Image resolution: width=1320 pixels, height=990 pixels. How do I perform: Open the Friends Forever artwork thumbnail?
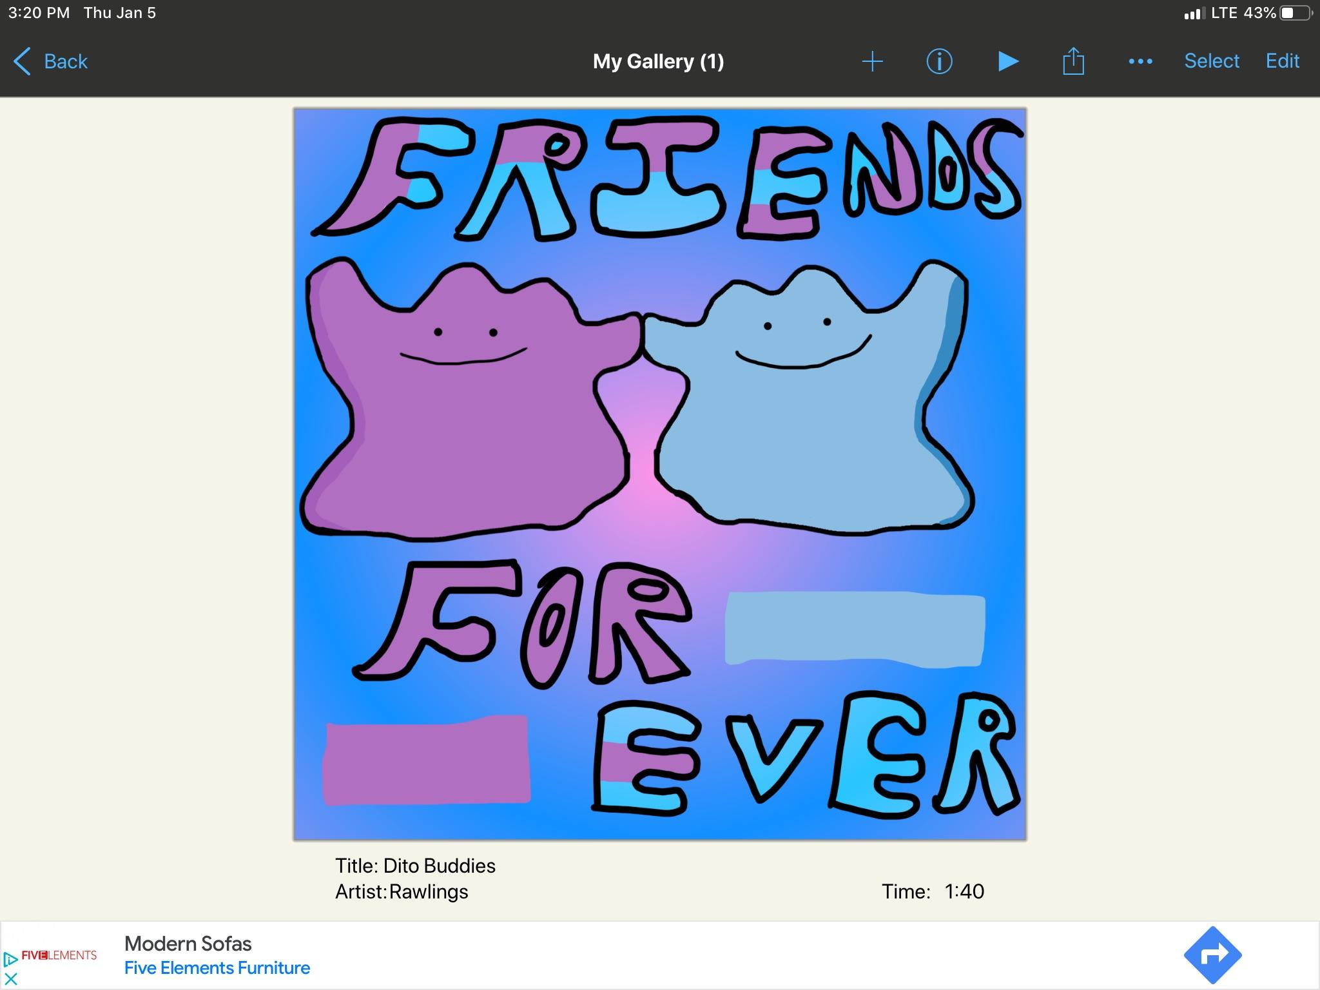659,474
